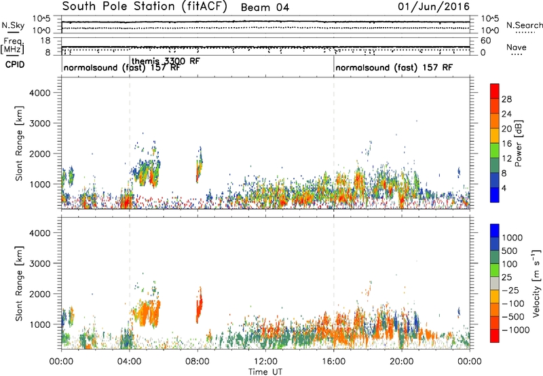This screenshot has width=543, height=376.
Task: Click the '1000' velocity colorbar tick label
Action: tap(512, 238)
